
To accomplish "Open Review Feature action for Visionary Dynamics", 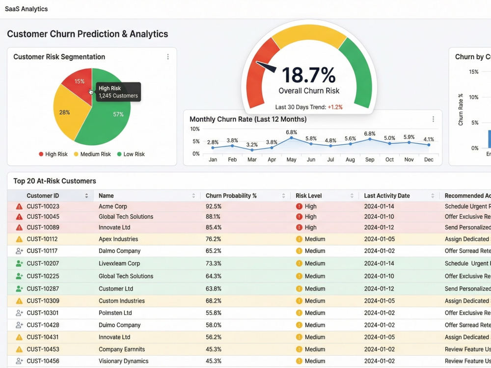I will pyautogui.click(x=467, y=361).
